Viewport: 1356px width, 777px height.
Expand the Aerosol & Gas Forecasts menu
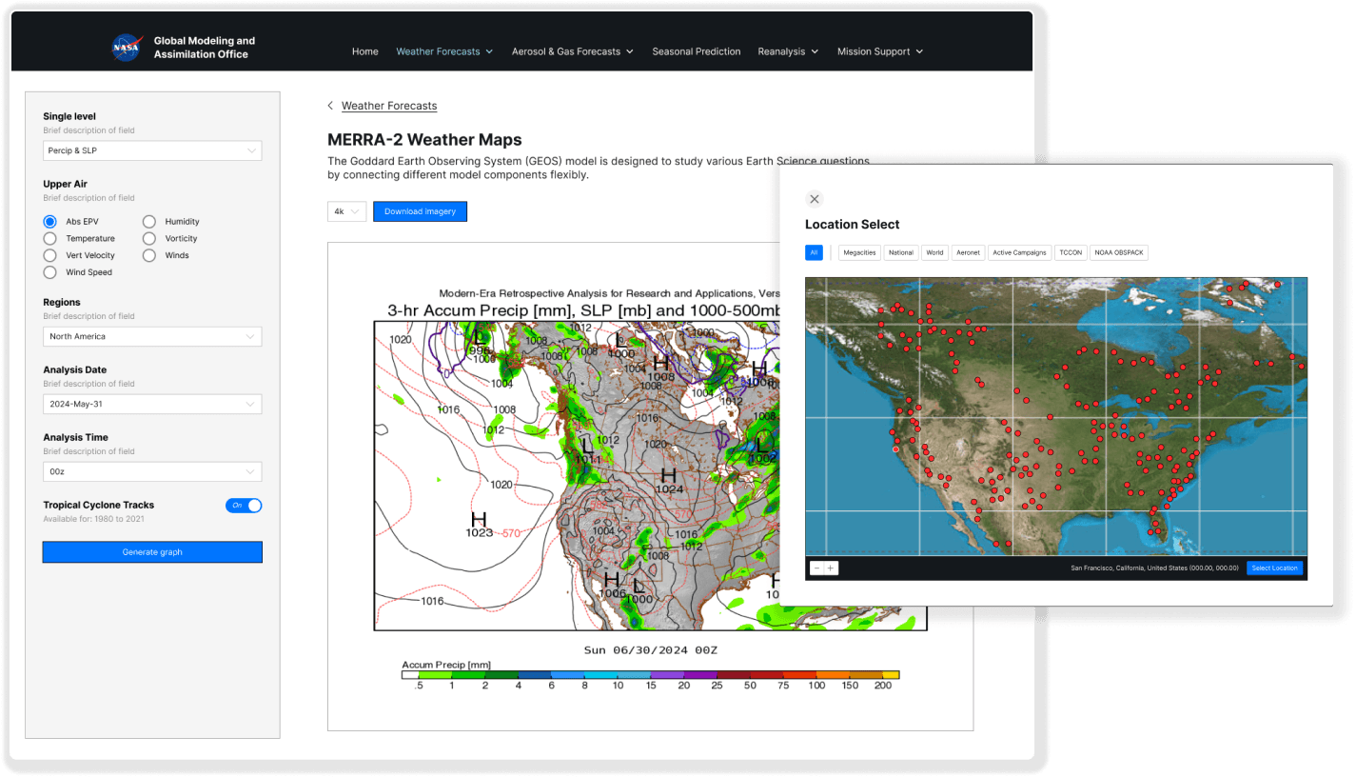coord(572,51)
